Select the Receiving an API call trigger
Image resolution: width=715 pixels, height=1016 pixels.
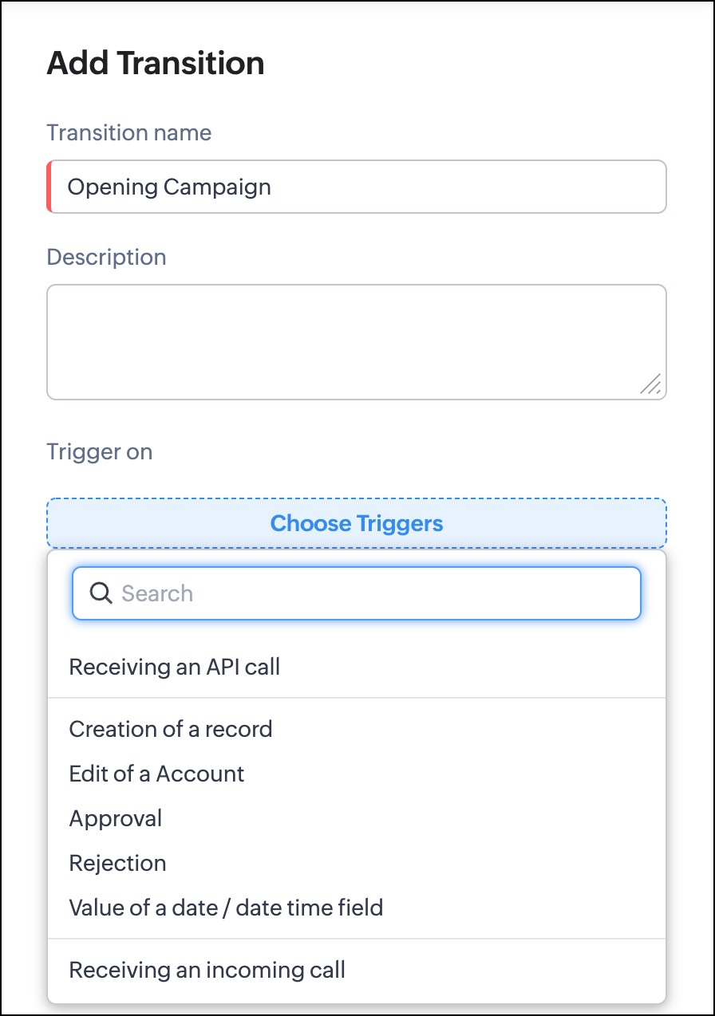(x=175, y=667)
